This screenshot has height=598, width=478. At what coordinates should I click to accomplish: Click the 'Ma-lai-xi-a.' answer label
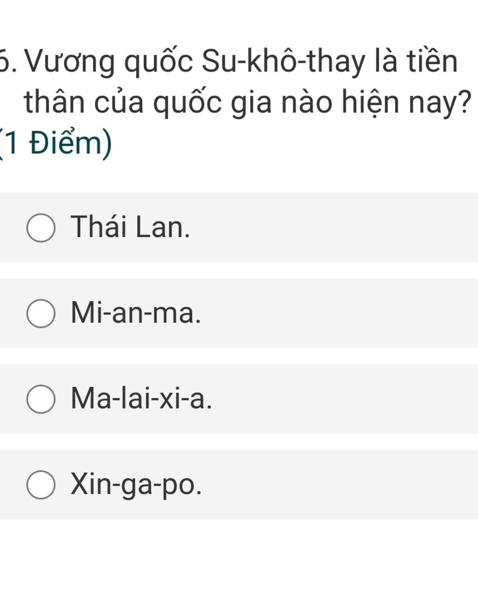point(141,398)
